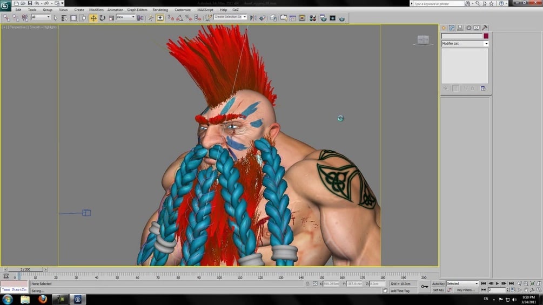
Task: Toggle Percent Snap
Action: coord(189,18)
